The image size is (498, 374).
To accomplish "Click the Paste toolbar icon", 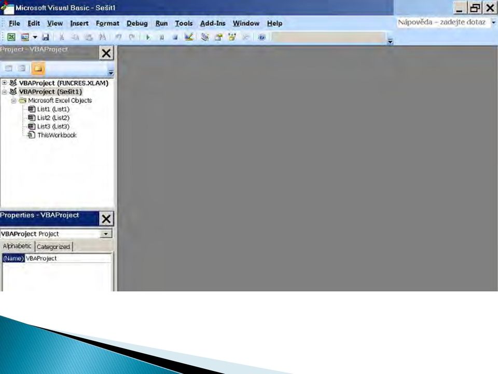I will [89, 37].
